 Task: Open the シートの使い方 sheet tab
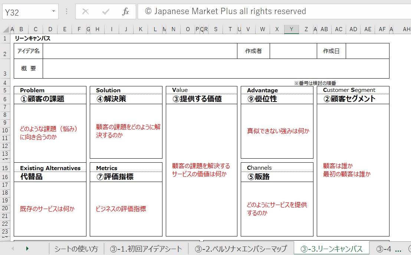point(76,249)
